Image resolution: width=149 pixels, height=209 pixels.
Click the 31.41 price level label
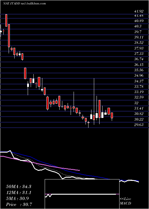point(139,108)
